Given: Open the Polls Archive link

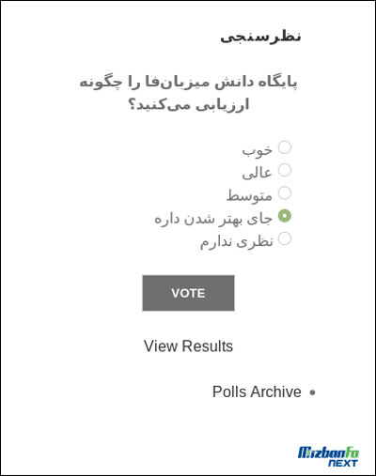Looking at the screenshot, I should coord(257,392).
